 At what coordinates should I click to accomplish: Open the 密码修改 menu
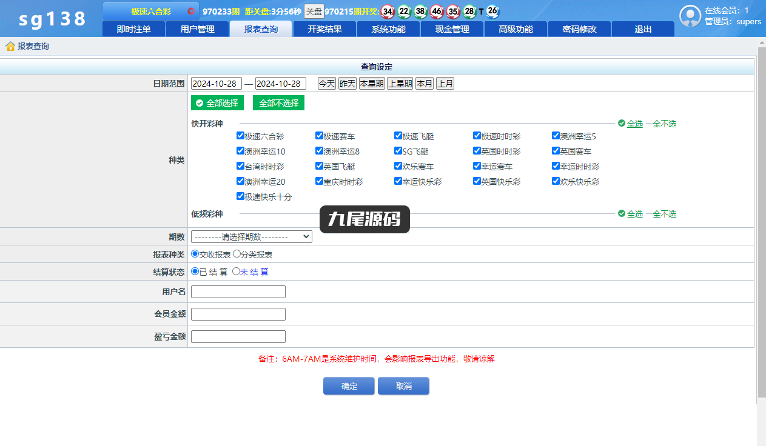click(579, 29)
